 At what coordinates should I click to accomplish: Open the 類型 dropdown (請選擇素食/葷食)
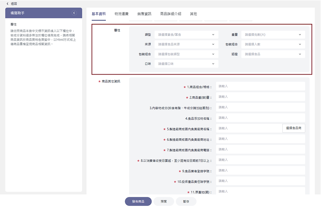point(186,35)
